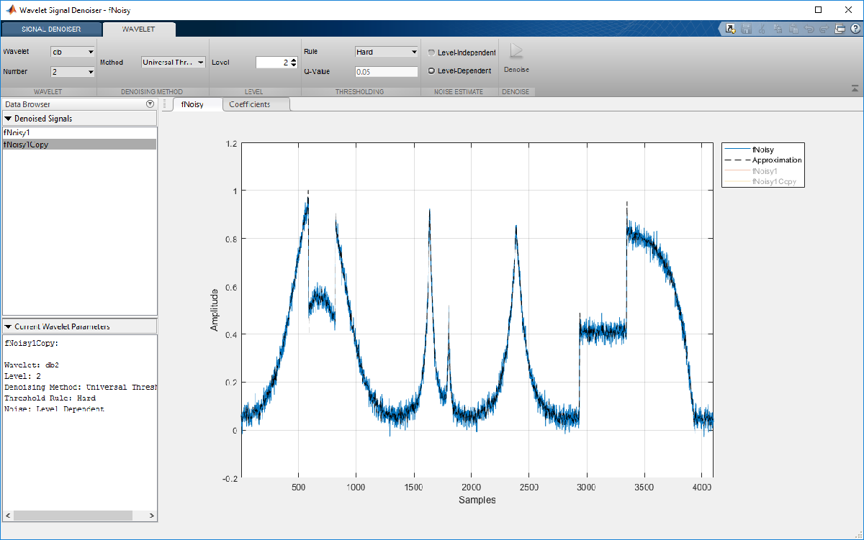The height and width of the screenshot is (540, 864).
Task: Collapse the Denoised Signals section
Action: pyautogui.click(x=9, y=119)
